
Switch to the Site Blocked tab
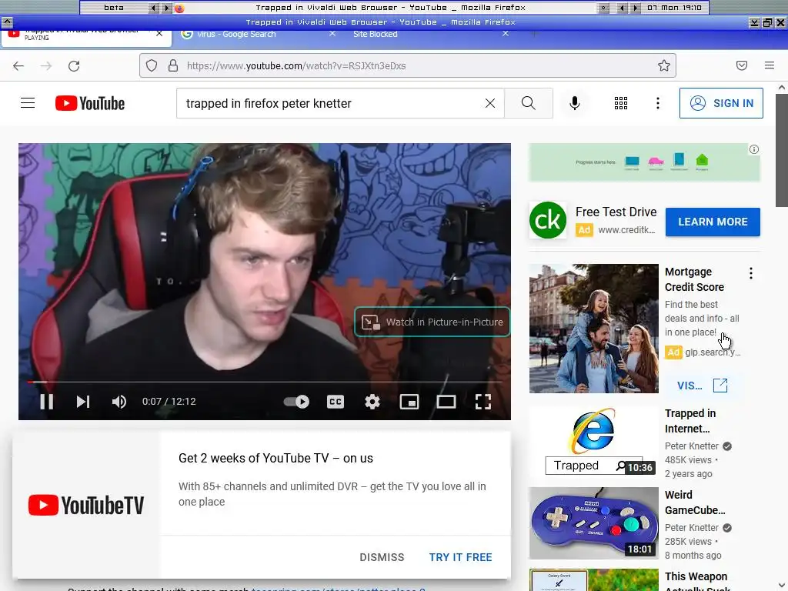(x=375, y=34)
